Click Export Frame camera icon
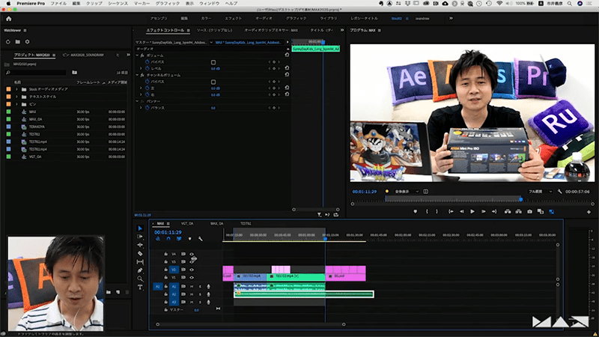The height and width of the screenshot is (337, 599). (x=529, y=211)
